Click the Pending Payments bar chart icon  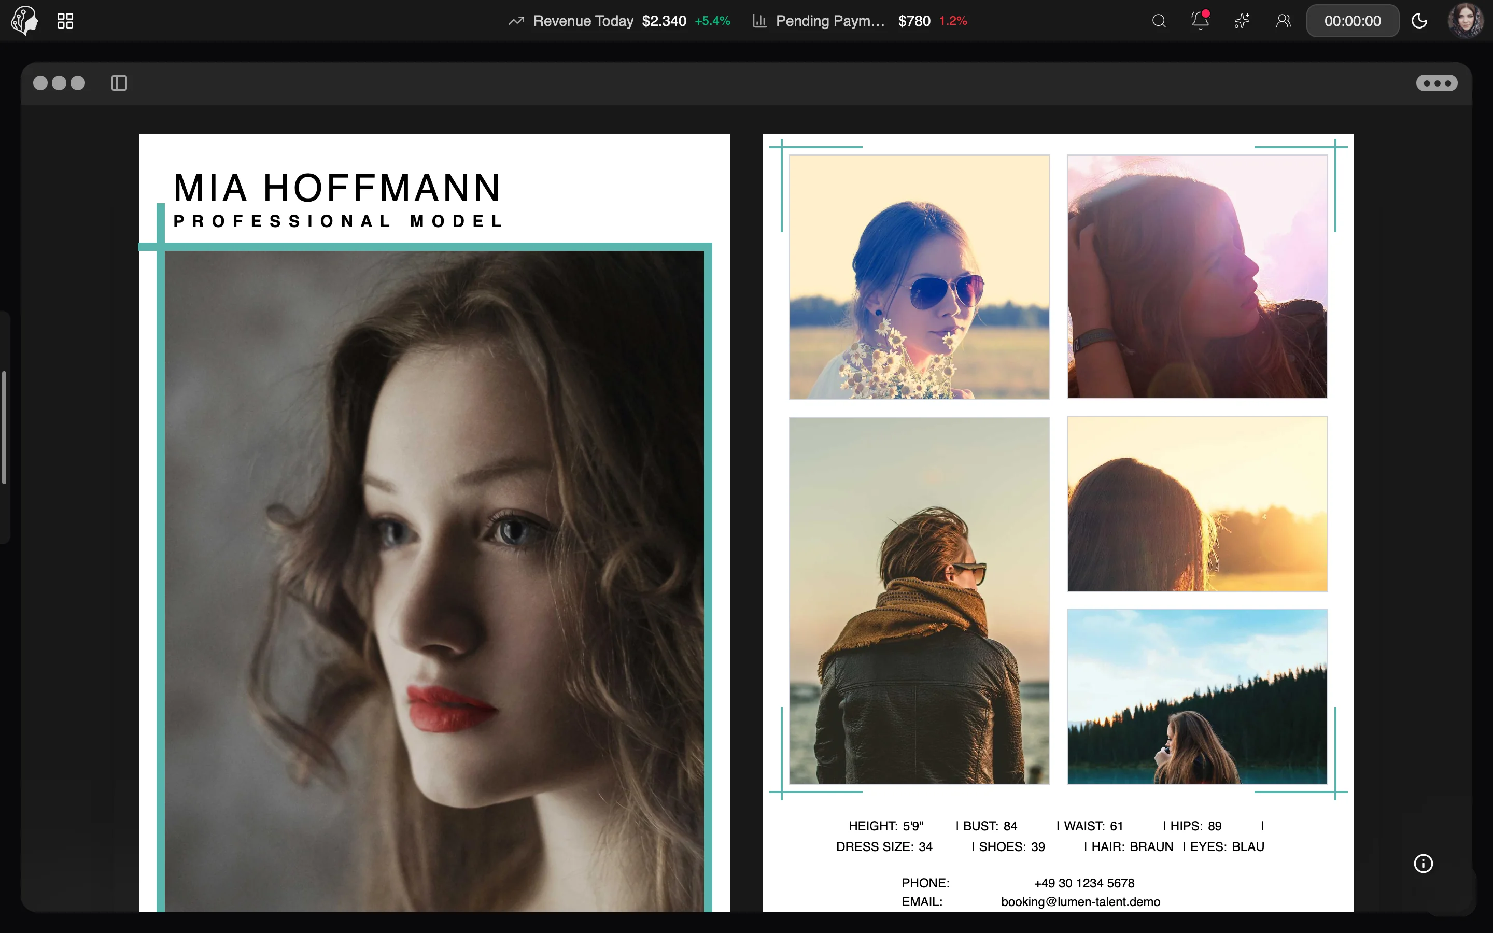pyautogui.click(x=759, y=21)
